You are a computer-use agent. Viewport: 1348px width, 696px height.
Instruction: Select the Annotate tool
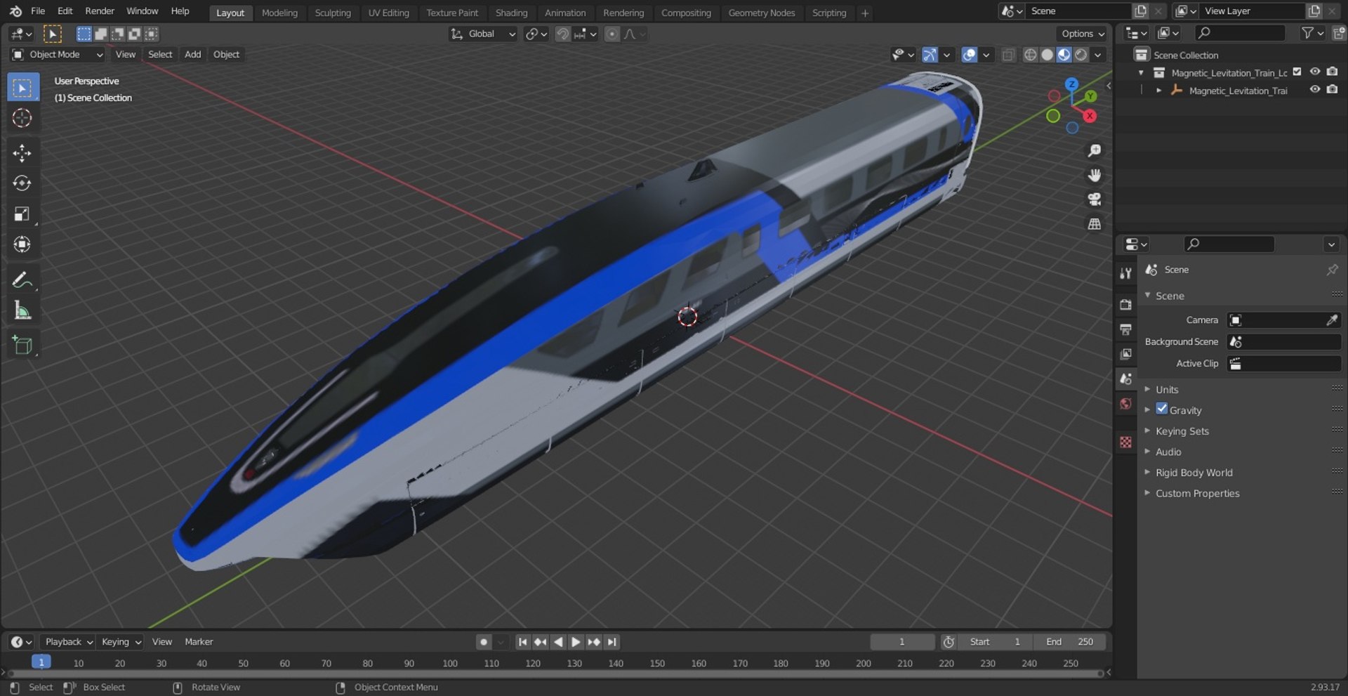(x=22, y=280)
